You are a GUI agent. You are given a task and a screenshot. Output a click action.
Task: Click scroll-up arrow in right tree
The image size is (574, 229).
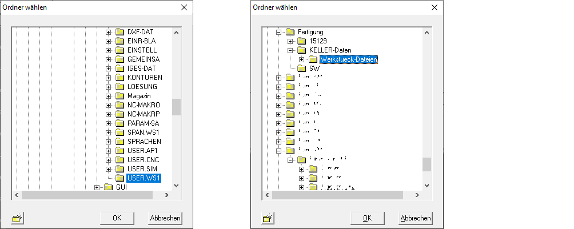[426, 33]
